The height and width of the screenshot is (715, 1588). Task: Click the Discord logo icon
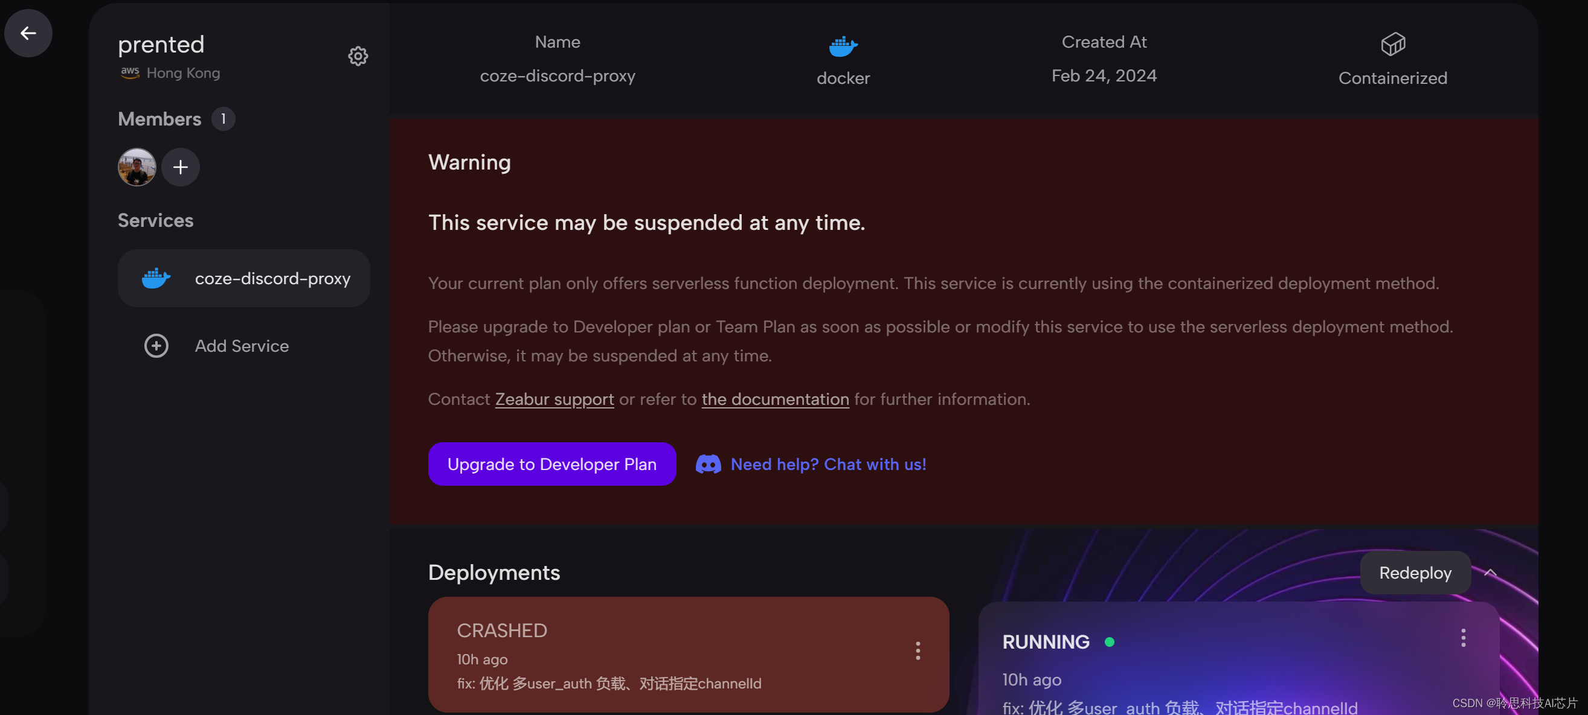pyautogui.click(x=709, y=464)
